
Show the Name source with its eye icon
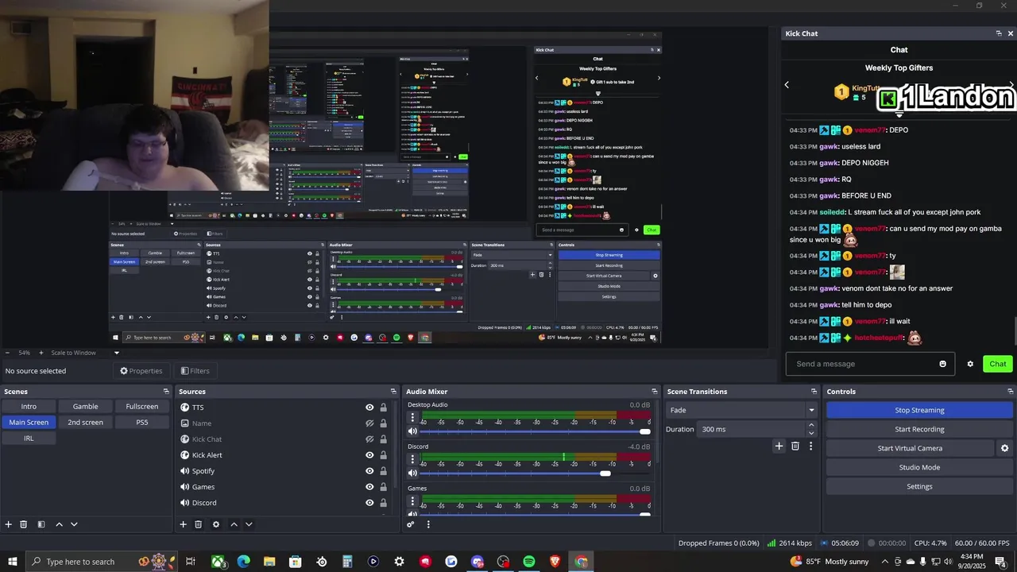(x=369, y=423)
